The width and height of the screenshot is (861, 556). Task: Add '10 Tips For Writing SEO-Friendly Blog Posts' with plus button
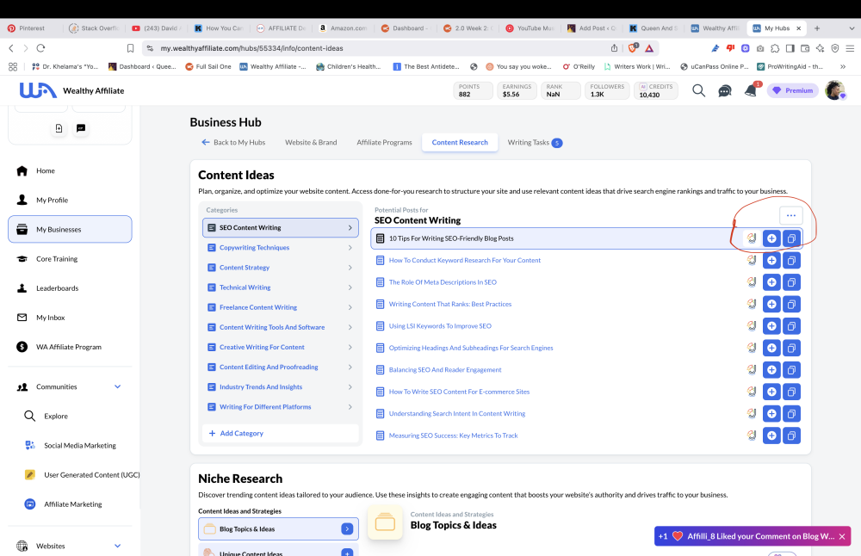click(x=771, y=238)
